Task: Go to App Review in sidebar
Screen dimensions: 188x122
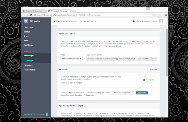Action: tap(28, 45)
